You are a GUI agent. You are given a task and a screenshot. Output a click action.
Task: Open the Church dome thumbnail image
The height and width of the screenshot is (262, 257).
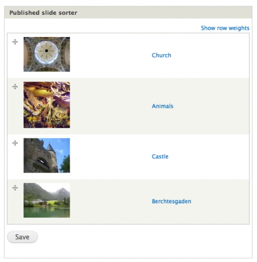click(47, 54)
